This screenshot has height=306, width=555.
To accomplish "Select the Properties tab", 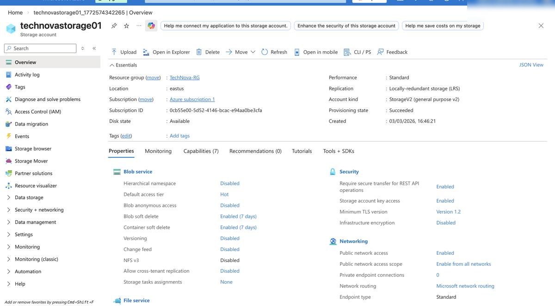I will pos(121,151).
